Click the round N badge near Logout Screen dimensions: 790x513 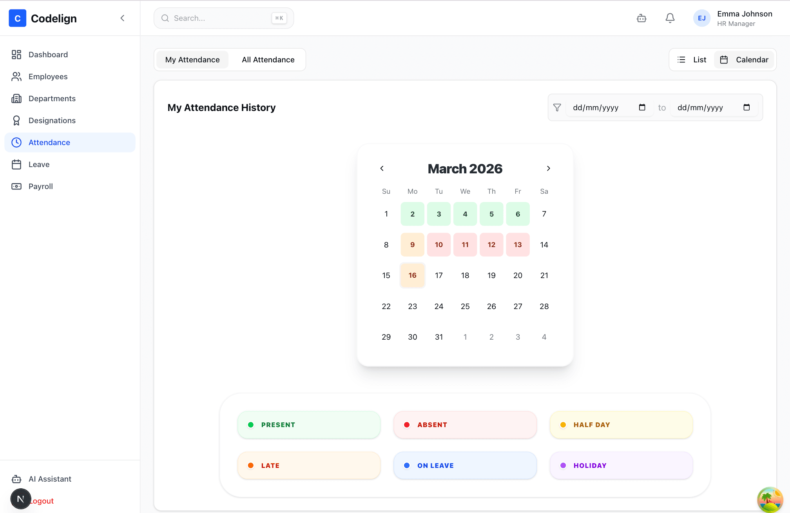coord(20,499)
